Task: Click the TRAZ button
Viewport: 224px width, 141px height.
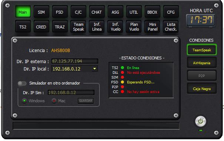Action: pyautogui.click(x=60, y=27)
